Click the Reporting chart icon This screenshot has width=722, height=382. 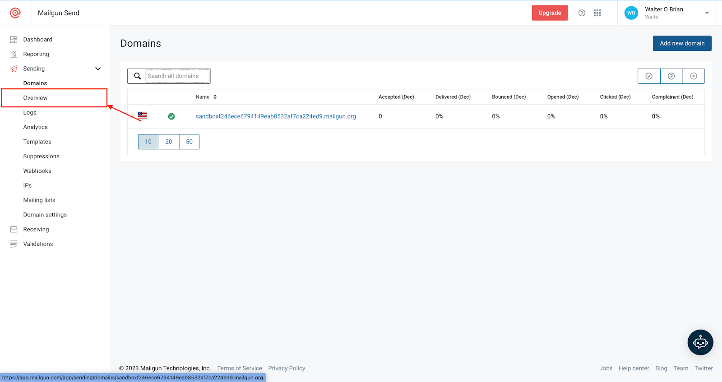14,54
